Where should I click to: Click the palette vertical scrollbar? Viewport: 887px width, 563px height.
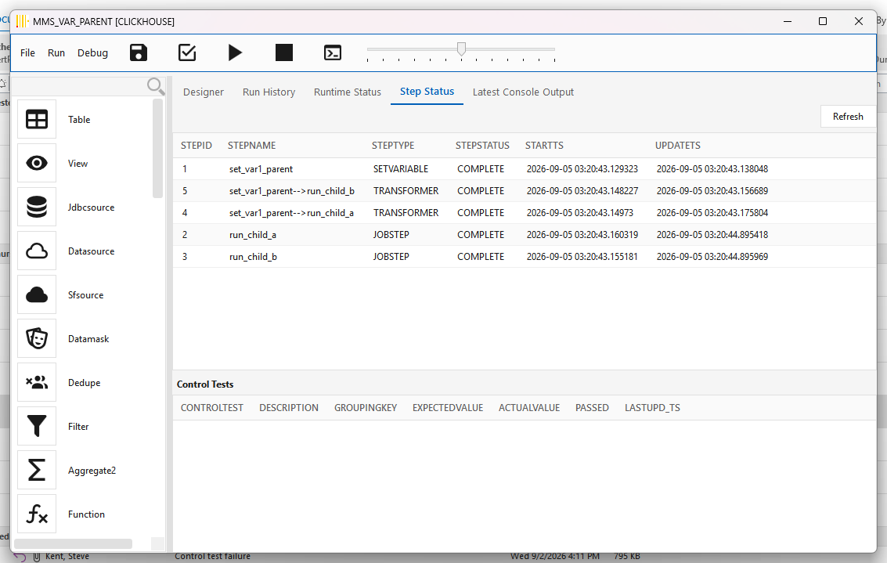click(157, 149)
